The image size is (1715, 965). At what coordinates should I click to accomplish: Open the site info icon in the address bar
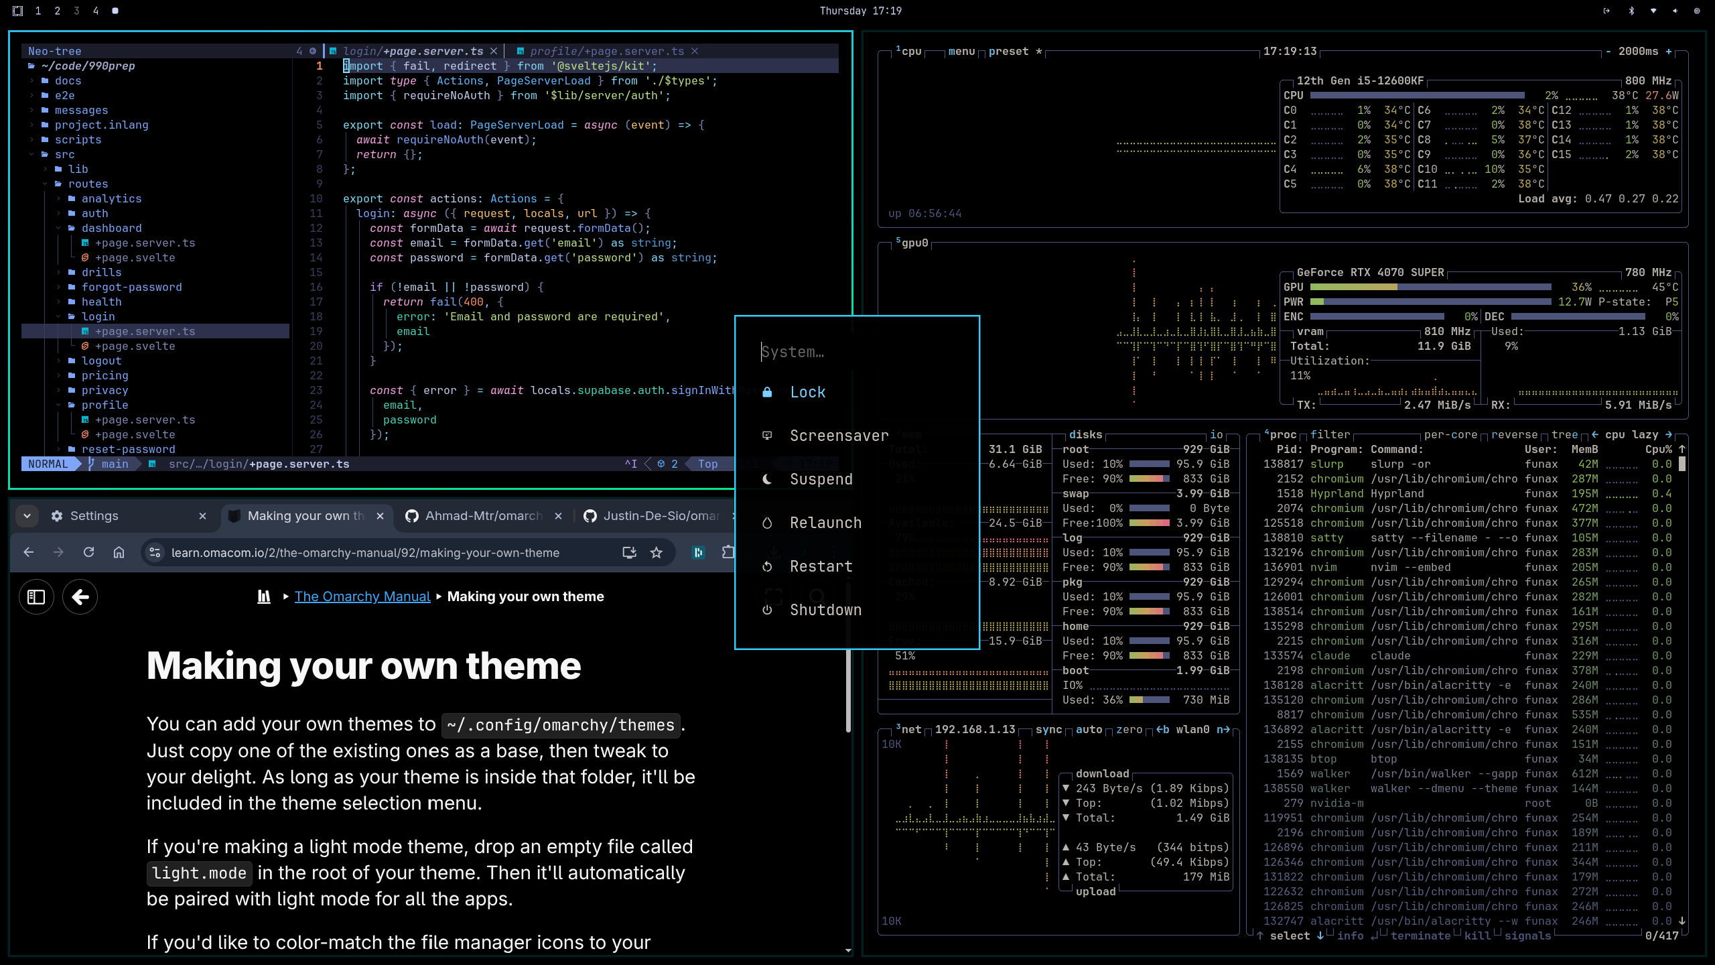(x=154, y=553)
